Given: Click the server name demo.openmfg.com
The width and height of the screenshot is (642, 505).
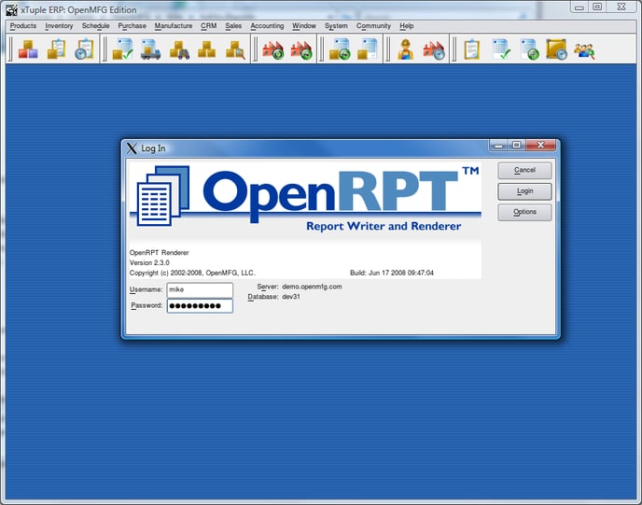Looking at the screenshot, I should 312,287.
